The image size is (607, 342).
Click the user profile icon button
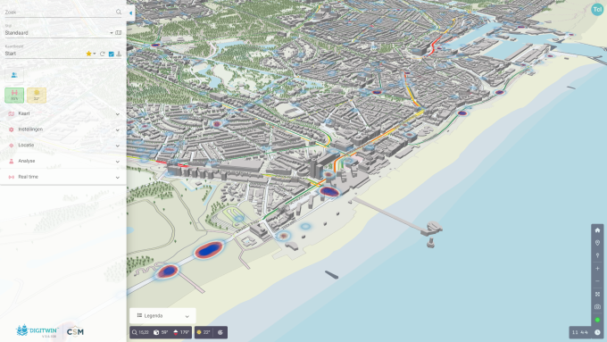tap(14, 75)
